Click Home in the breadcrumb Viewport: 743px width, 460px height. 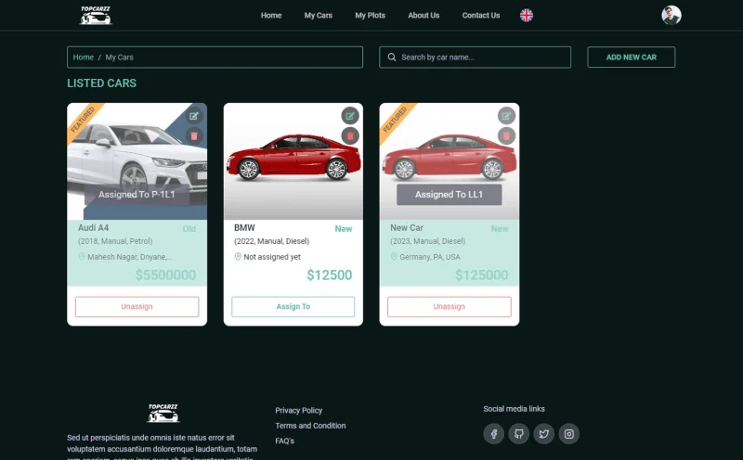pos(83,57)
